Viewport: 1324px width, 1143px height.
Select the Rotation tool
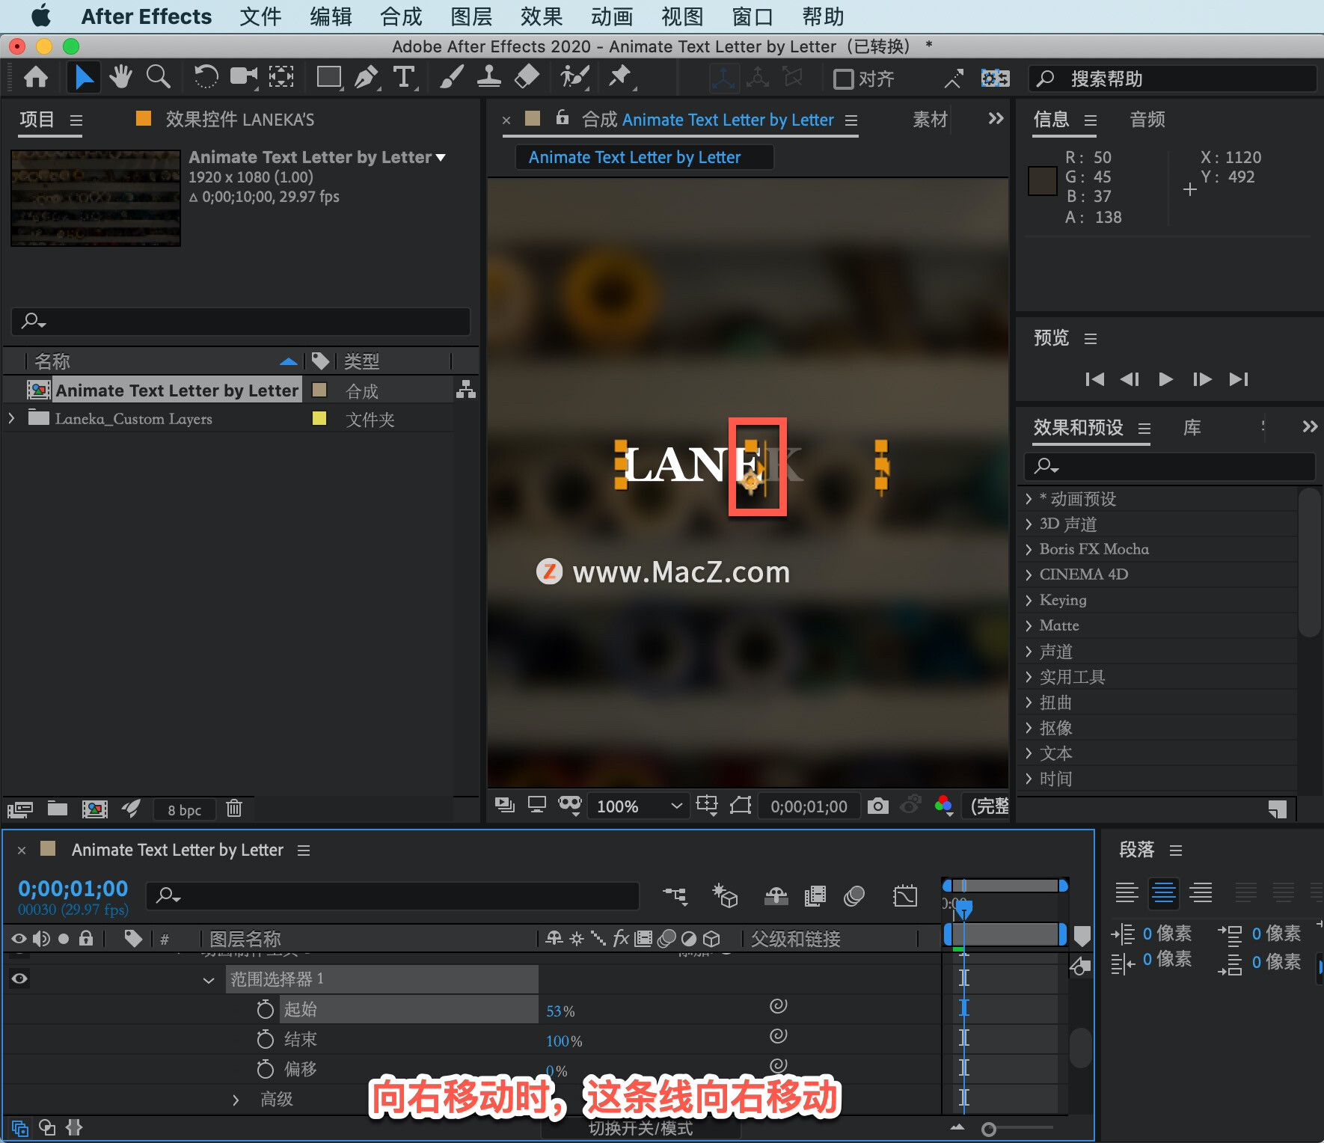(205, 77)
